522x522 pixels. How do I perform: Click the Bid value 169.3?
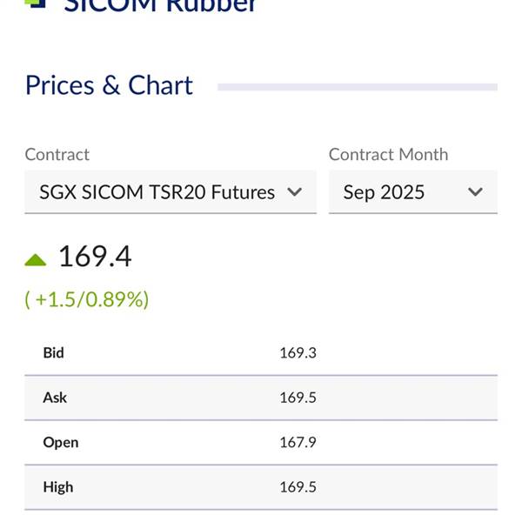(x=298, y=353)
